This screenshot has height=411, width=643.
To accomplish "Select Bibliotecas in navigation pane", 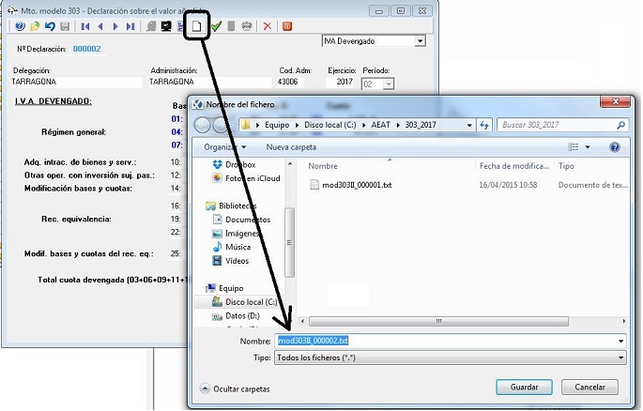I will coord(231,205).
